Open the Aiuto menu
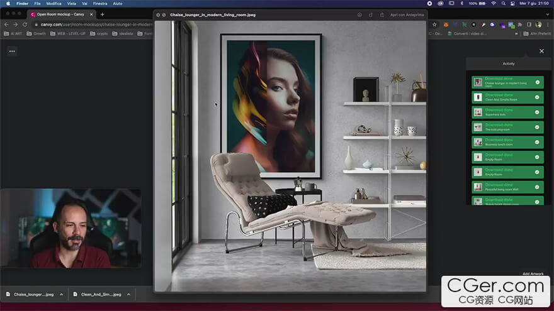Screen dimensions: 554x311 (117, 4)
